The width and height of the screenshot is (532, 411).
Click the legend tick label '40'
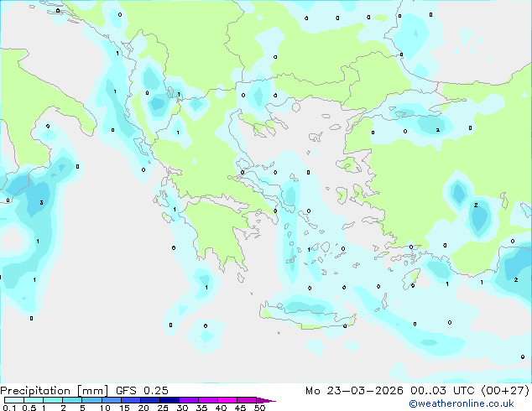pos(221,408)
